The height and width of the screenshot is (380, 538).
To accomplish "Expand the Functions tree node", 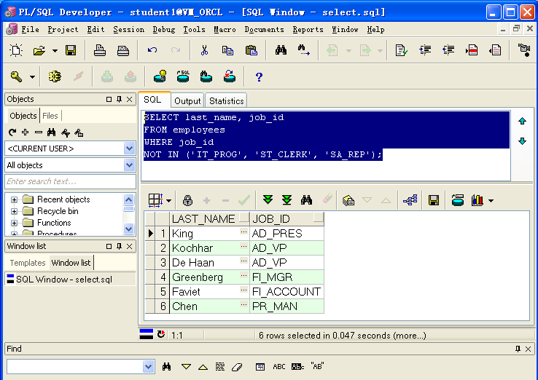I will (14, 223).
